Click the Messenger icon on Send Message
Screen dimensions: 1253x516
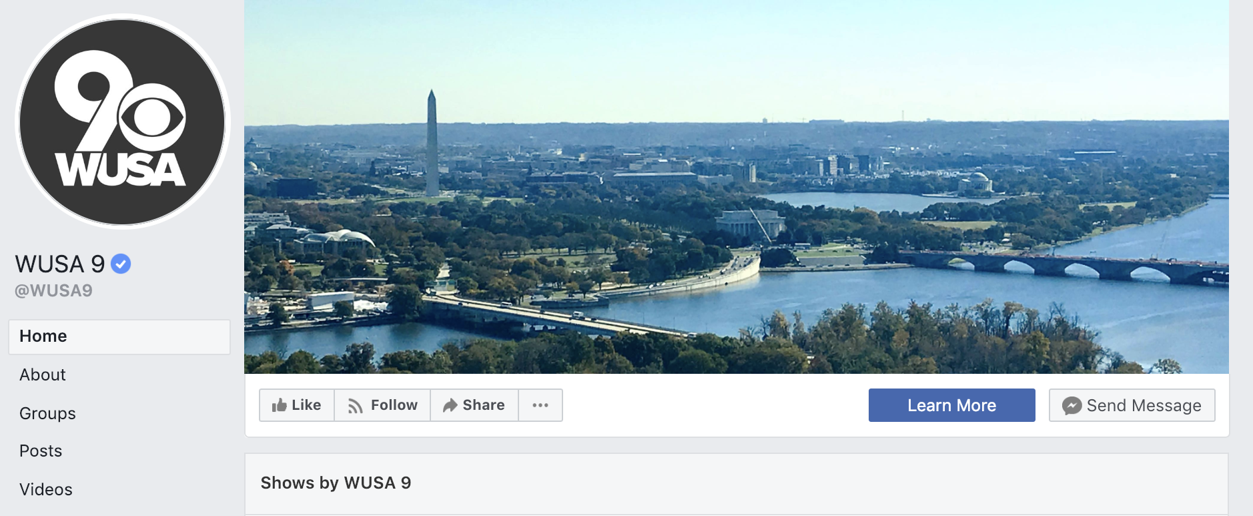pyautogui.click(x=1072, y=405)
